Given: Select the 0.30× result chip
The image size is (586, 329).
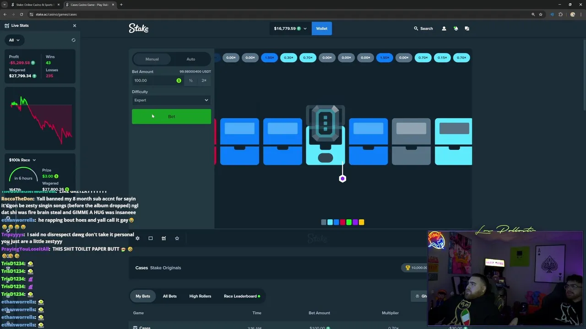Looking at the screenshot, I should (x=288, y=58).
